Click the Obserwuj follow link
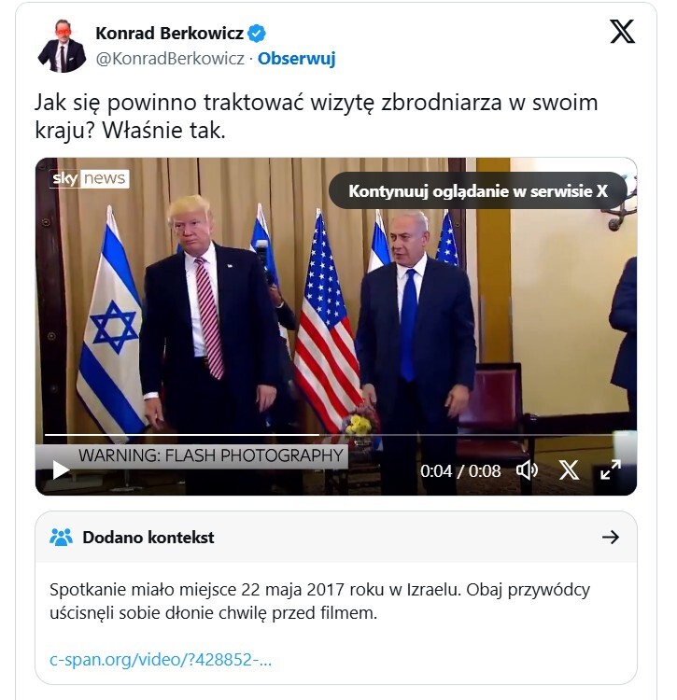Viewport: 677px width, 700px height. (x=297, y=59)
